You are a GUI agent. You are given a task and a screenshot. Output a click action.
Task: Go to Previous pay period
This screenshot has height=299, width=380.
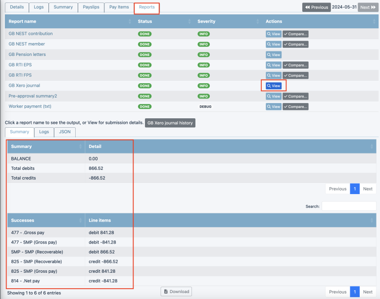click(x=317, y=7)
